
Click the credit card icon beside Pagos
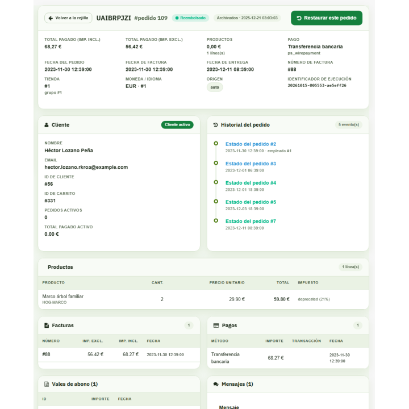pyautogui.click(x=216, y=325)
